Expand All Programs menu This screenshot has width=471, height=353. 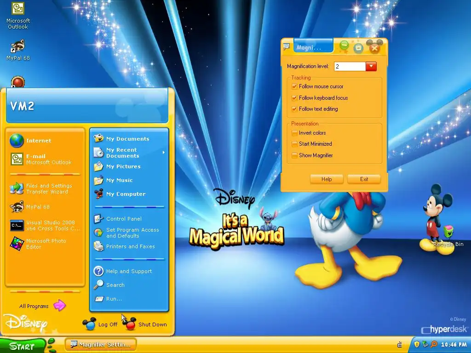[42, 306]
